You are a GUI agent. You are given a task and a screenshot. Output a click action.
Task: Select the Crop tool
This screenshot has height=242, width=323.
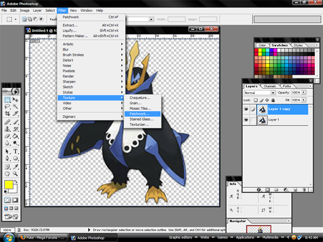[8, 113]
